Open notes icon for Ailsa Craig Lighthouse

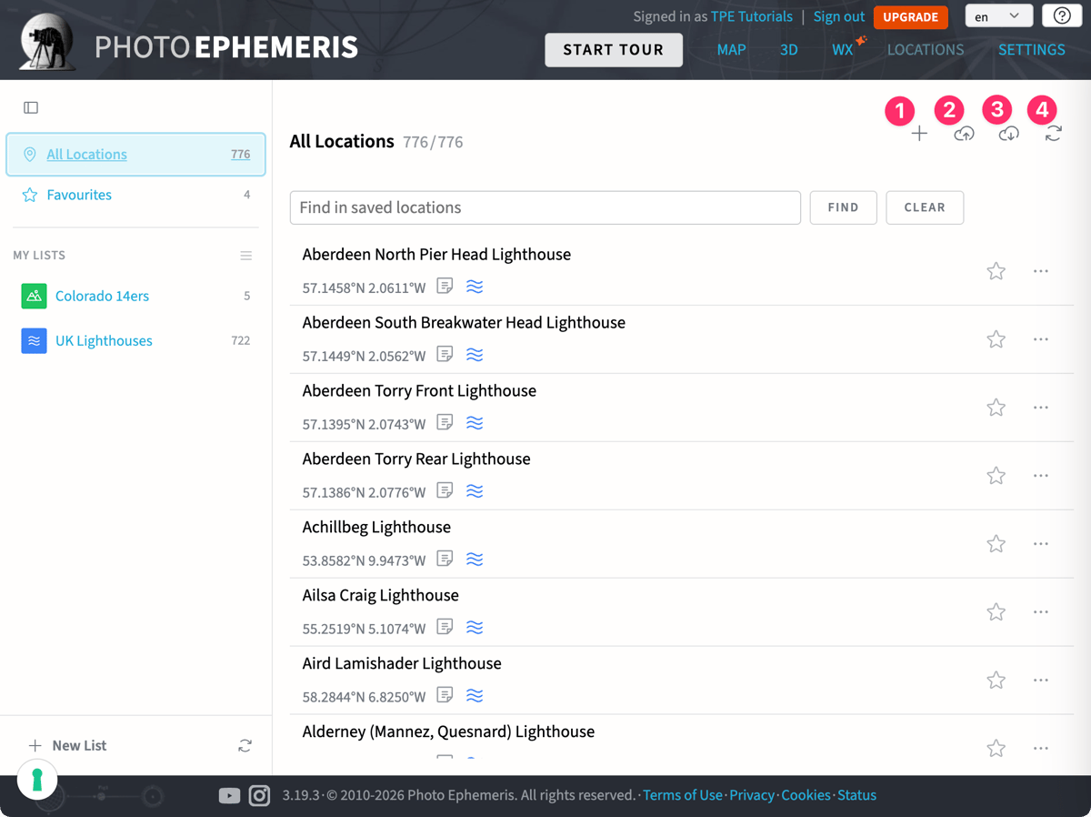(445, 627)
